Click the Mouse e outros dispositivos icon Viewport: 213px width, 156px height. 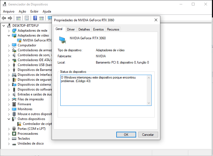[x=14, y=114]
